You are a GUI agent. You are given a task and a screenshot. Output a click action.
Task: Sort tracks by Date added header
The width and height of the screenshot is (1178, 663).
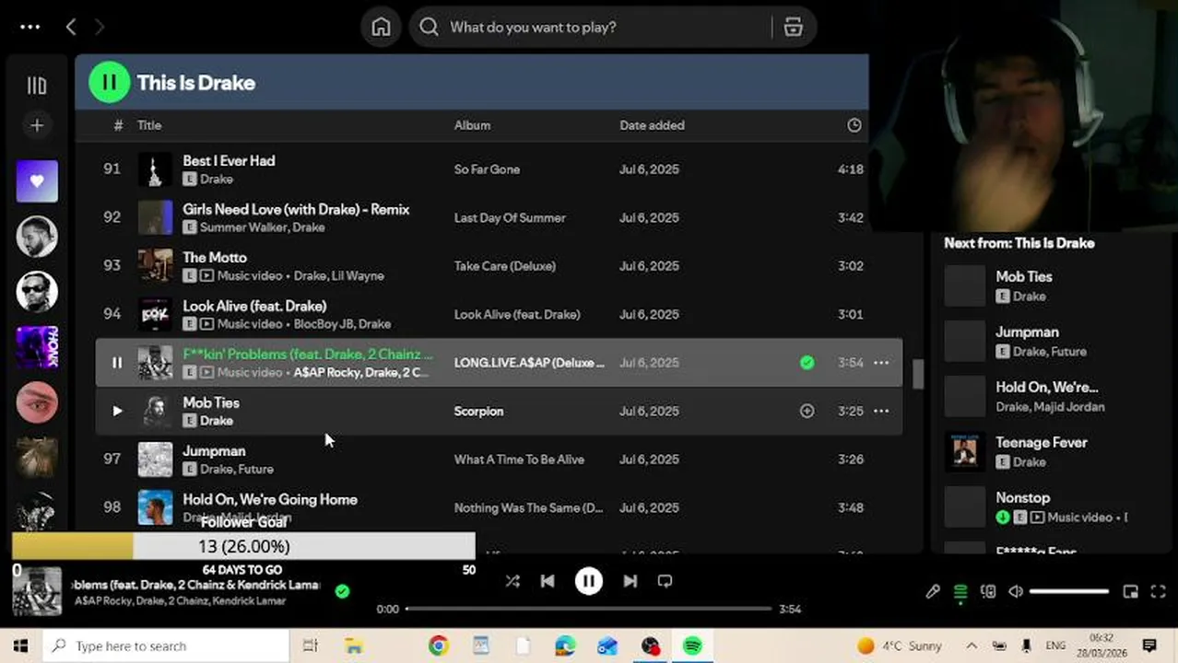[652, 125]
